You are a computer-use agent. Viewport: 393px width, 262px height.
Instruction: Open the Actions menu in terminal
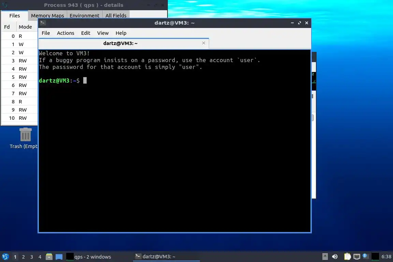click(65, 33)
